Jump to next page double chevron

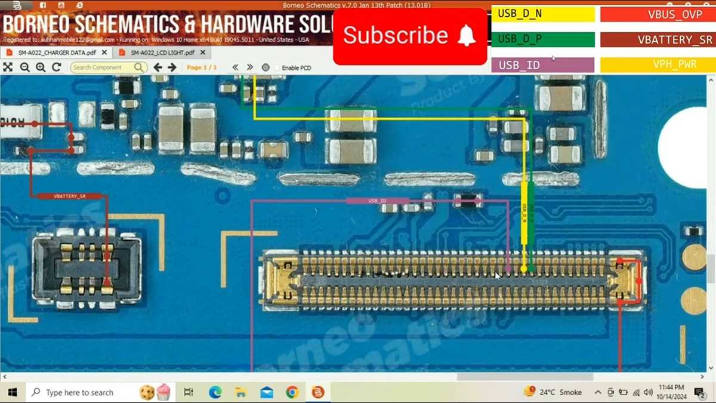point(249,67)
